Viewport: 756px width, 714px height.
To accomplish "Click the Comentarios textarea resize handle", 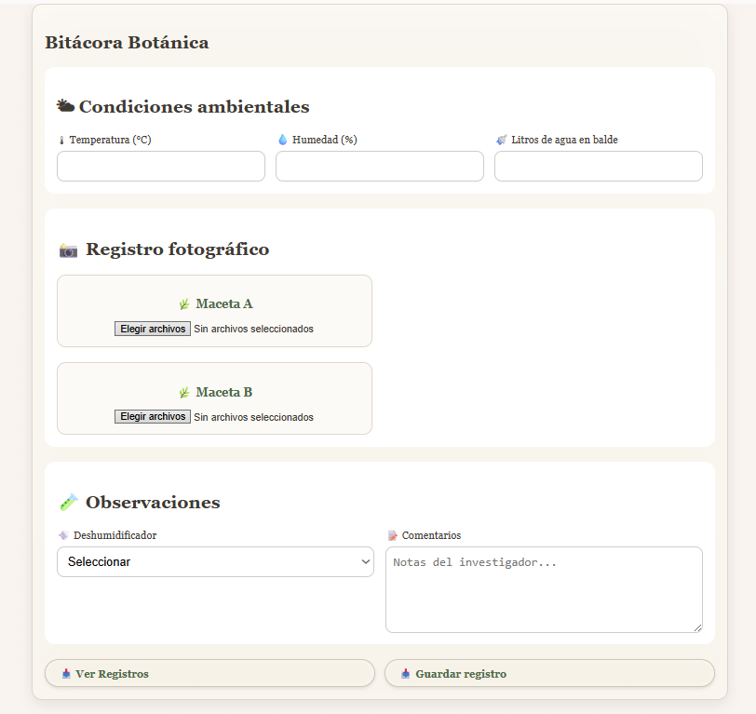I will 697,627.
